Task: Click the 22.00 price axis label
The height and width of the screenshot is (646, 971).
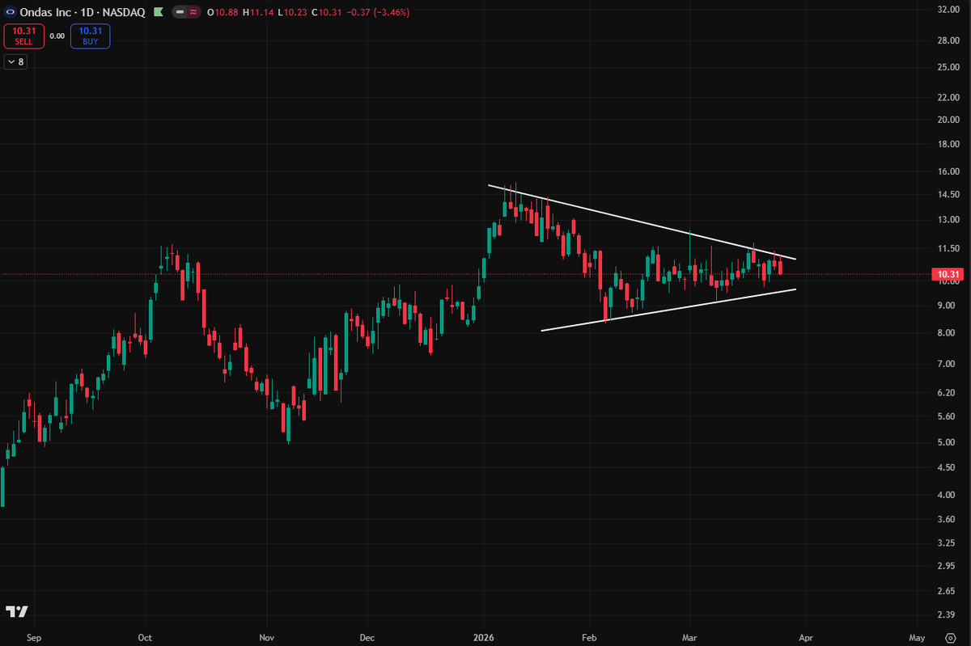Action: pos(948,97)
